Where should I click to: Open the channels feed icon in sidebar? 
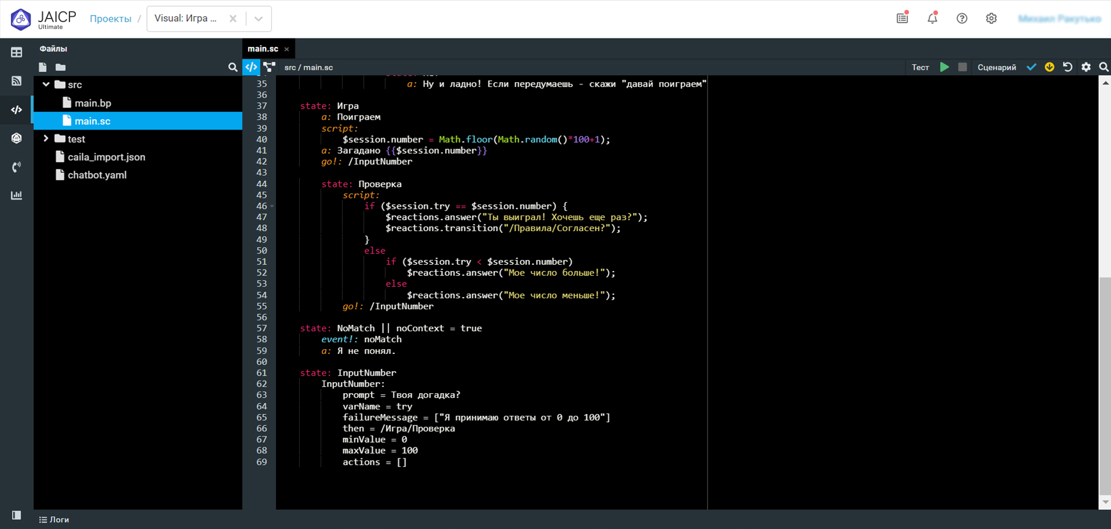[17, 81]
